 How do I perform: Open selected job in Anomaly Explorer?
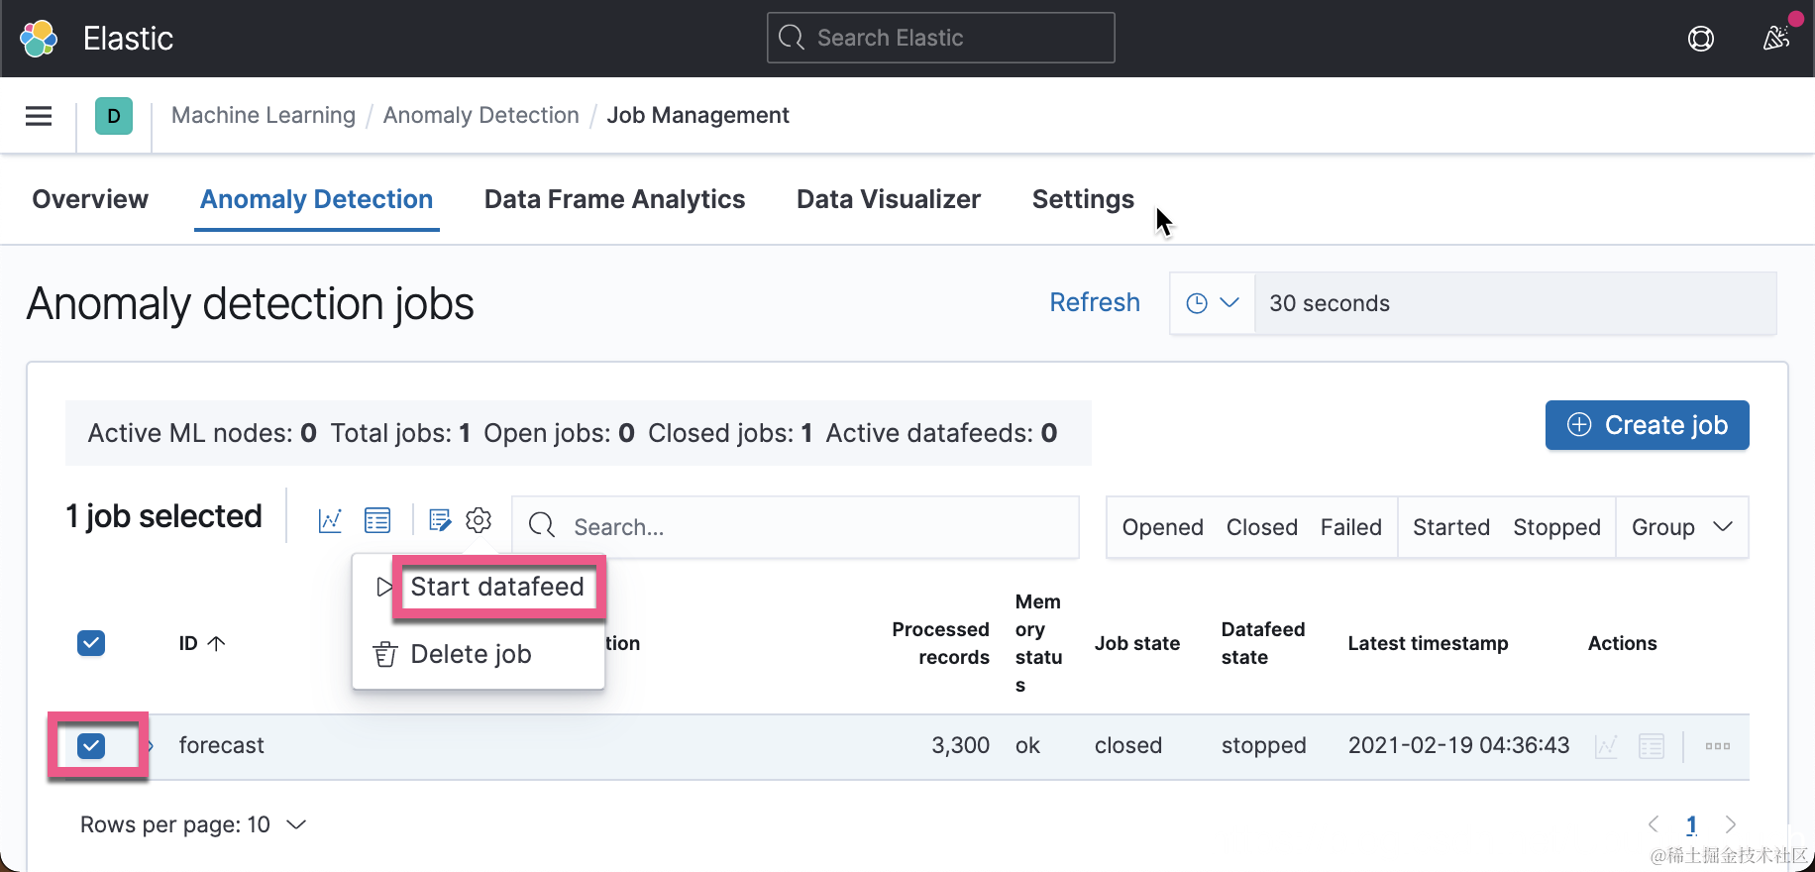(377, 520)
